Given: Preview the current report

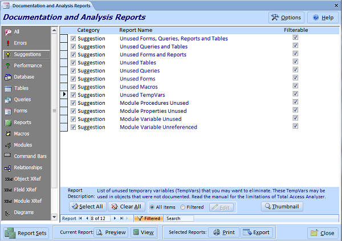Looking at the screenshot, I should (x=111, y=232).
